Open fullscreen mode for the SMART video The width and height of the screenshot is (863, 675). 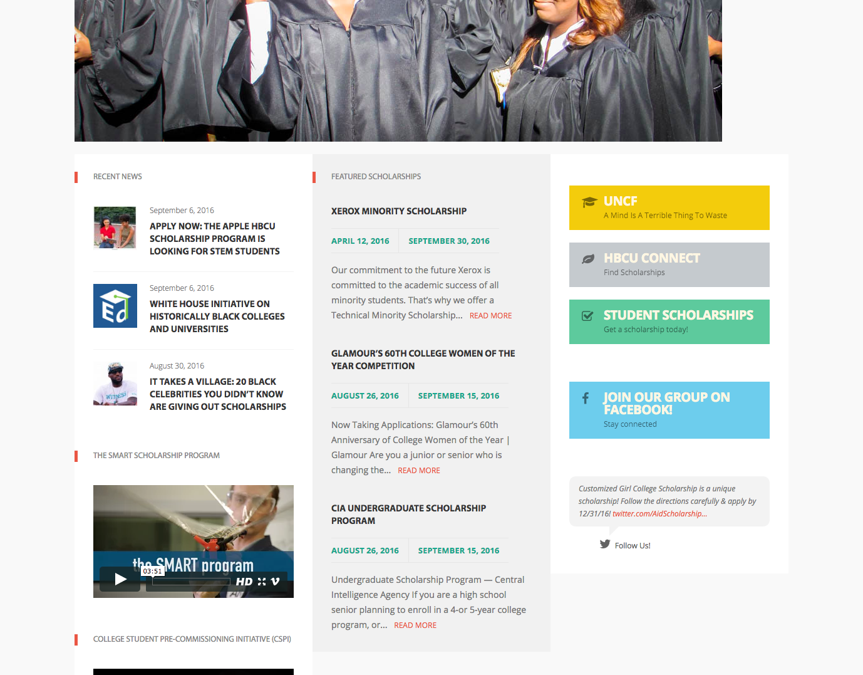coord(262,582)
